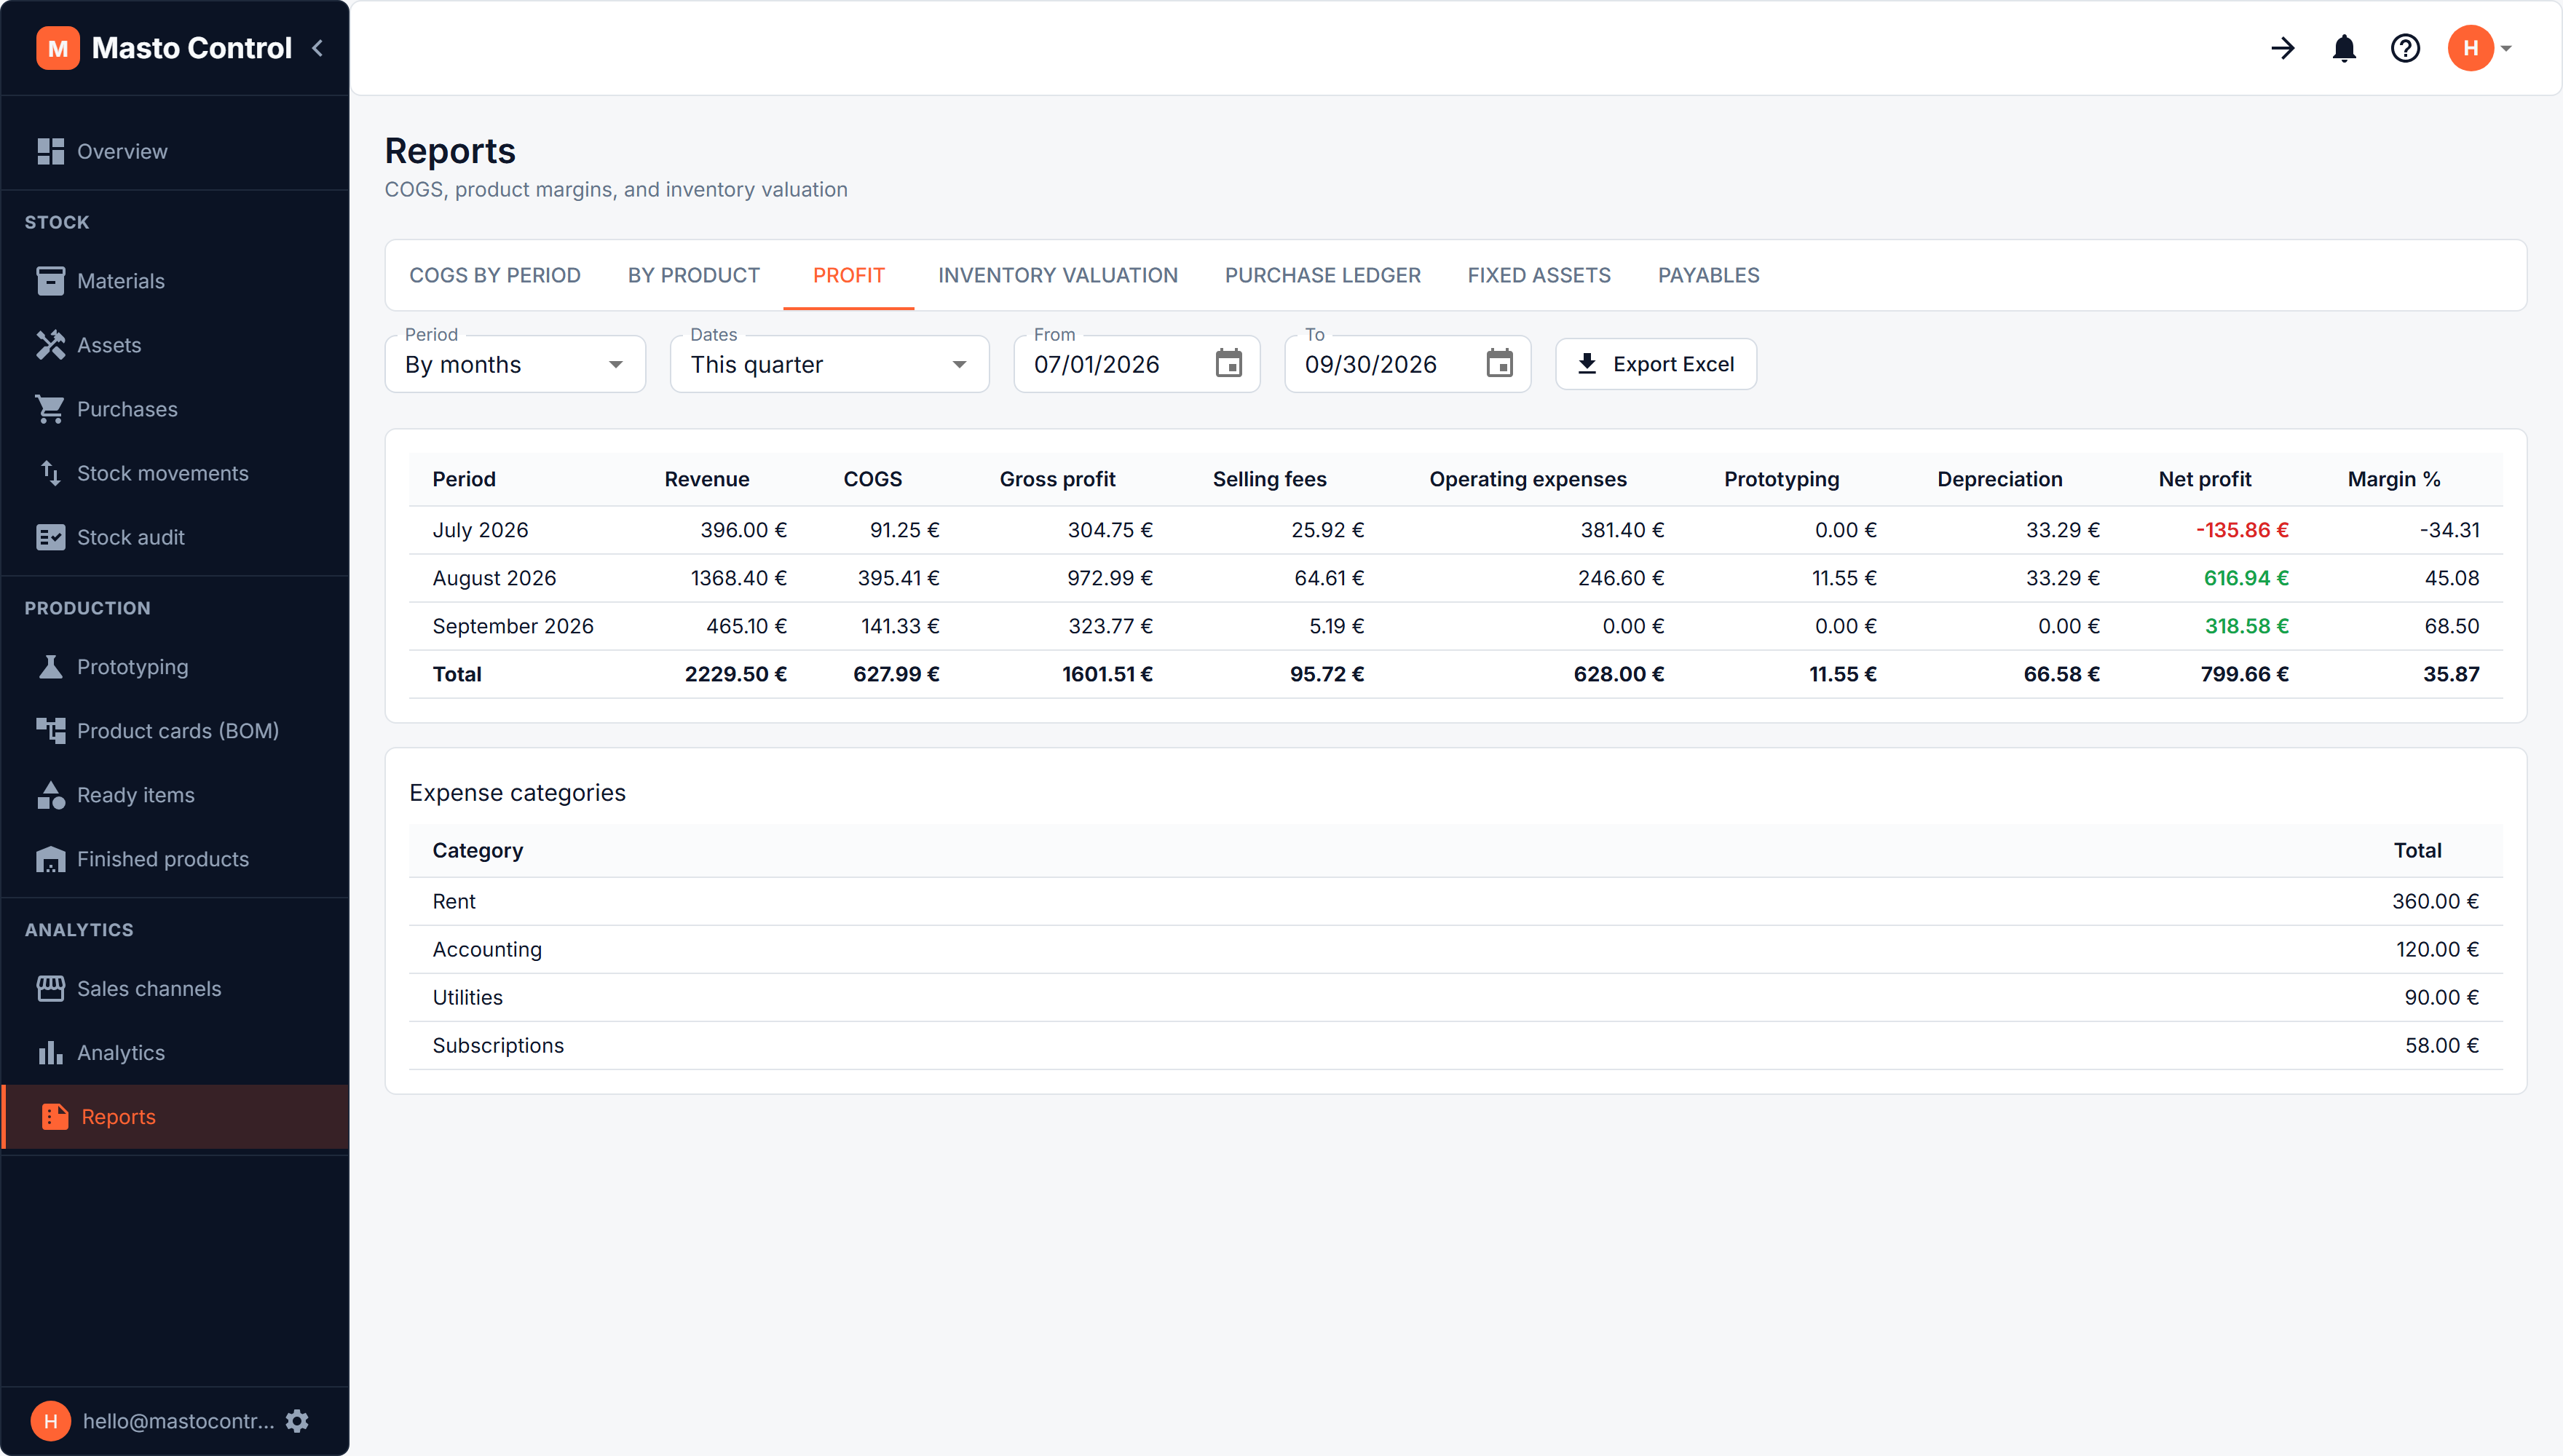The image size is (2563, 1456).
Task: Switch to the BY PRODUCT tab
Action: pos(694,275)
